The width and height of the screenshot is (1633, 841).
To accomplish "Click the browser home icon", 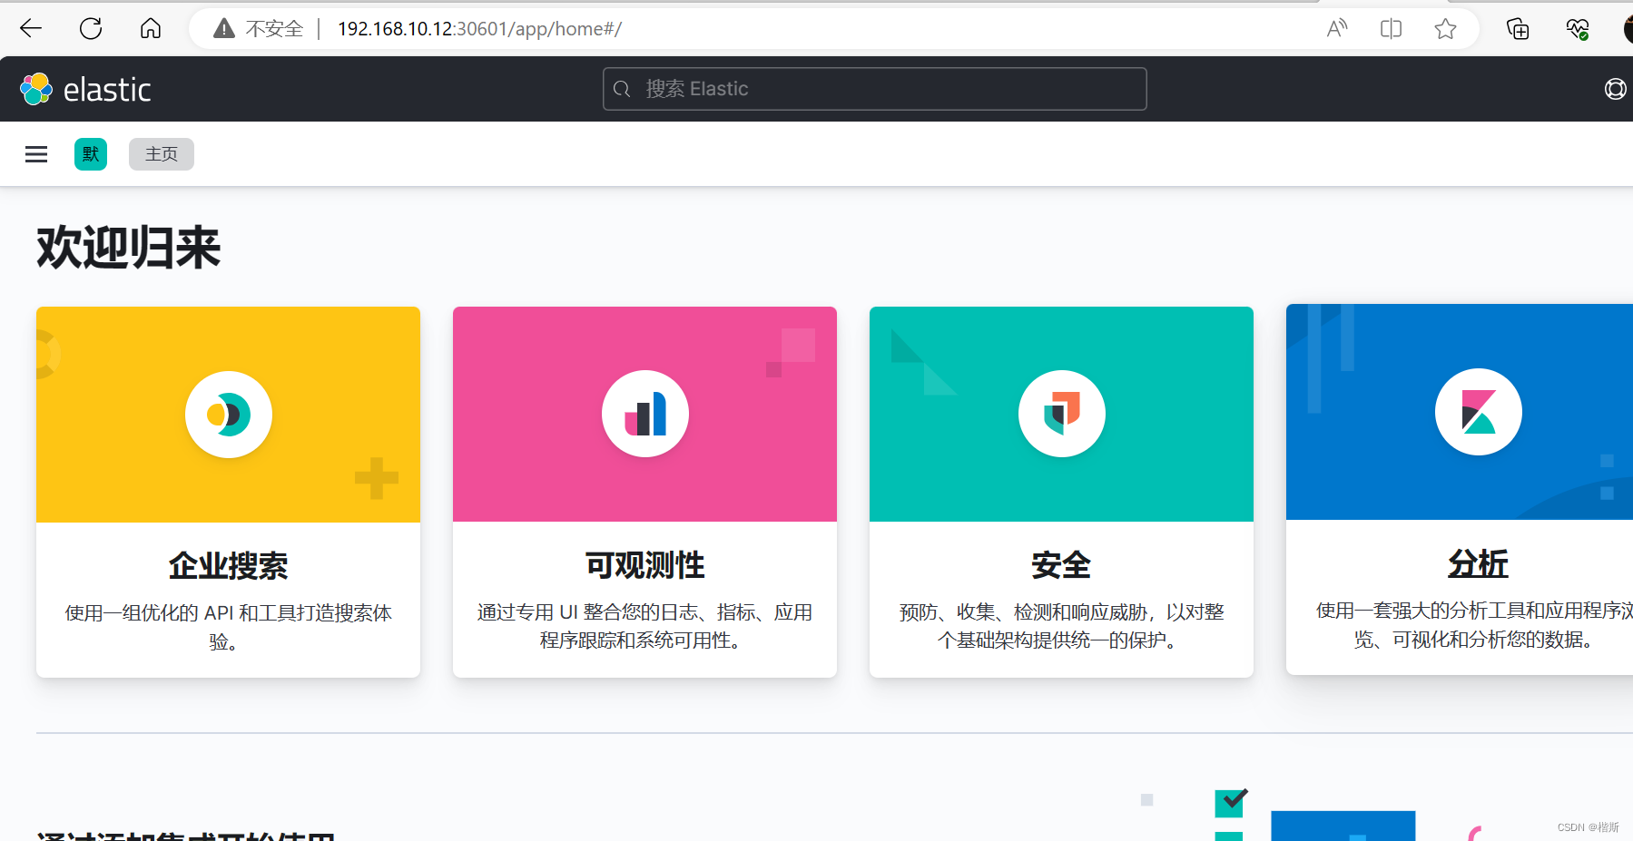I will [150, 28].
